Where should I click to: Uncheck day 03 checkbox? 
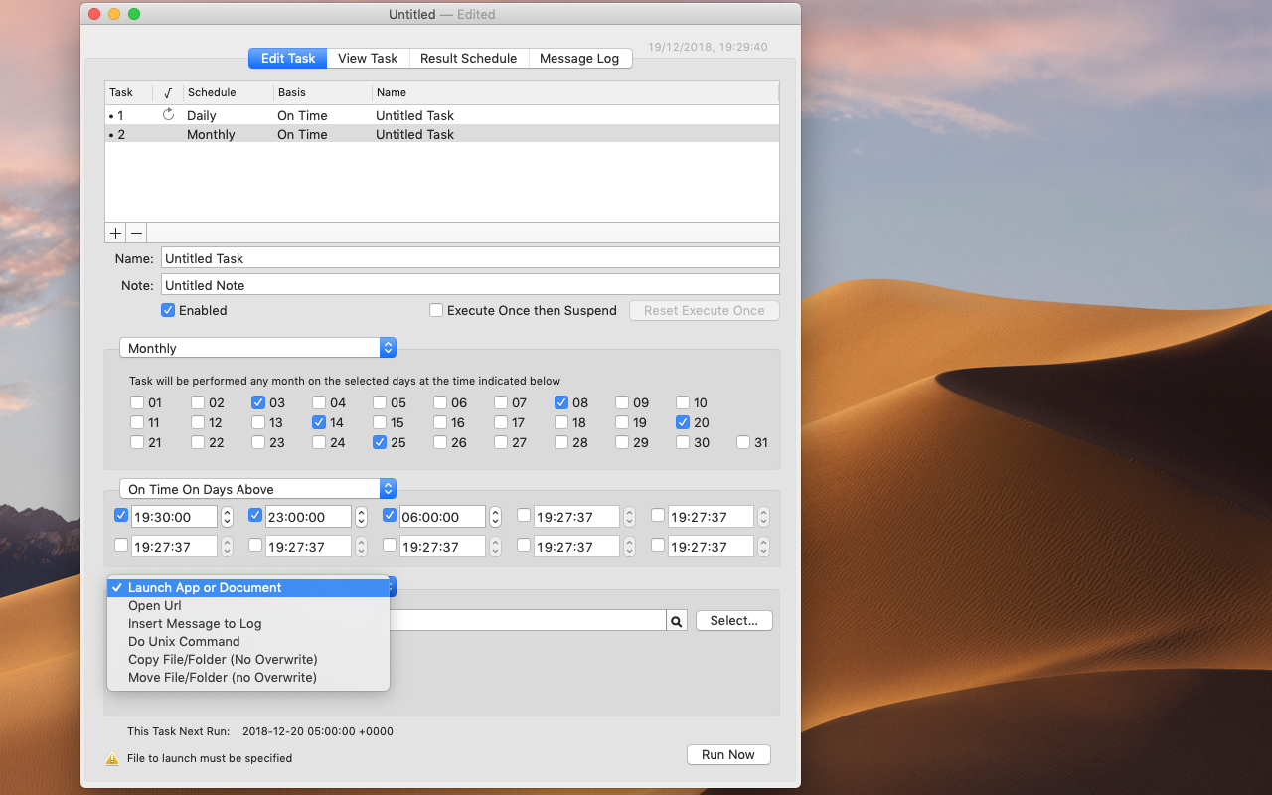pos(258,402)
